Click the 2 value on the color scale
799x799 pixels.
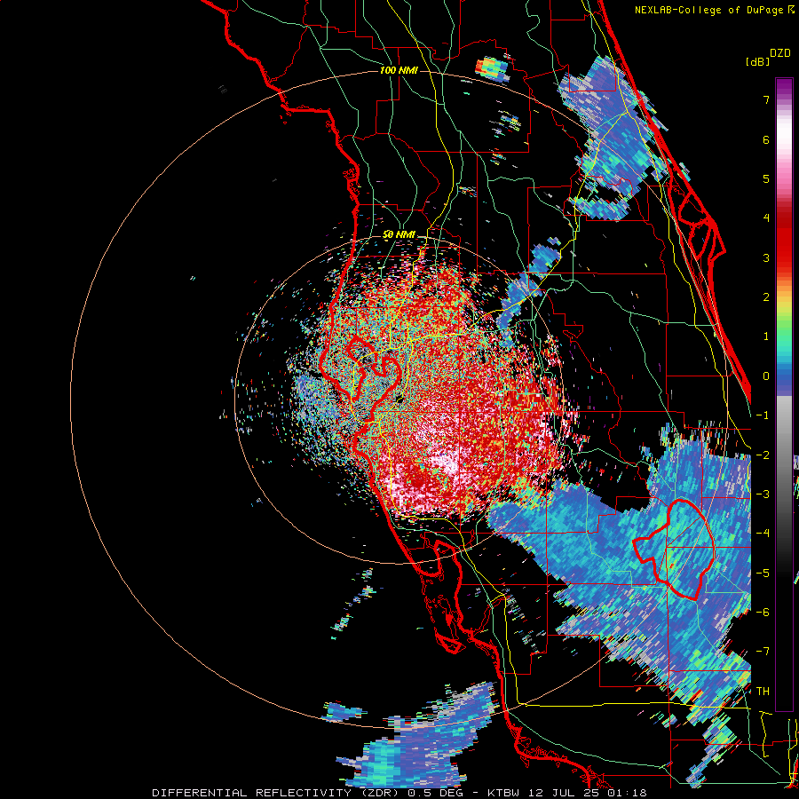(x=766, y=297)
